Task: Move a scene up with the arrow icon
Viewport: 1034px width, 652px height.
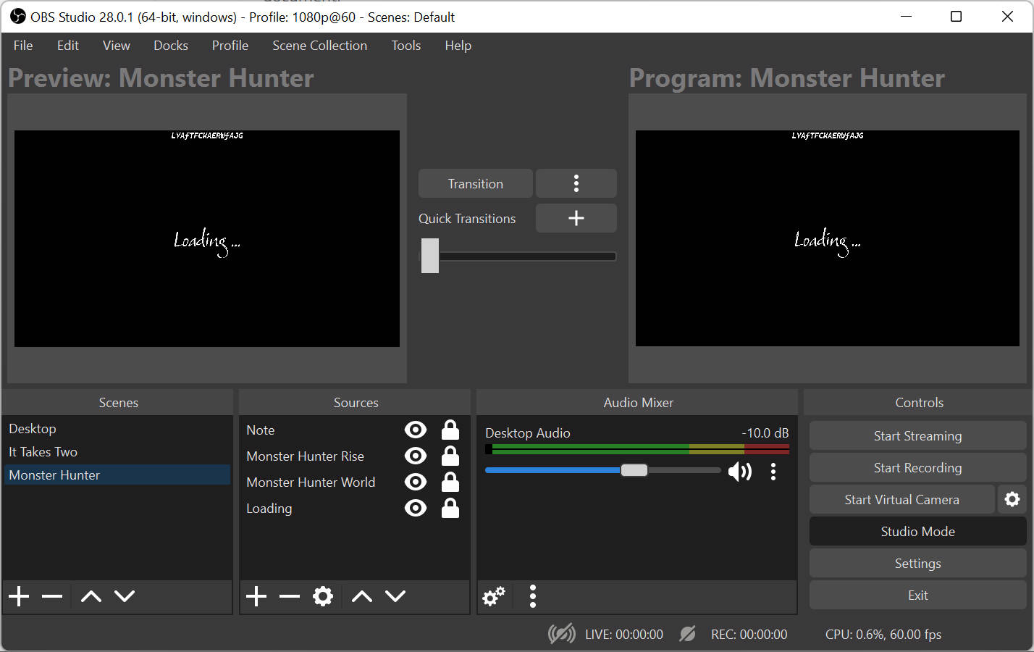Action: click(90, 596)
